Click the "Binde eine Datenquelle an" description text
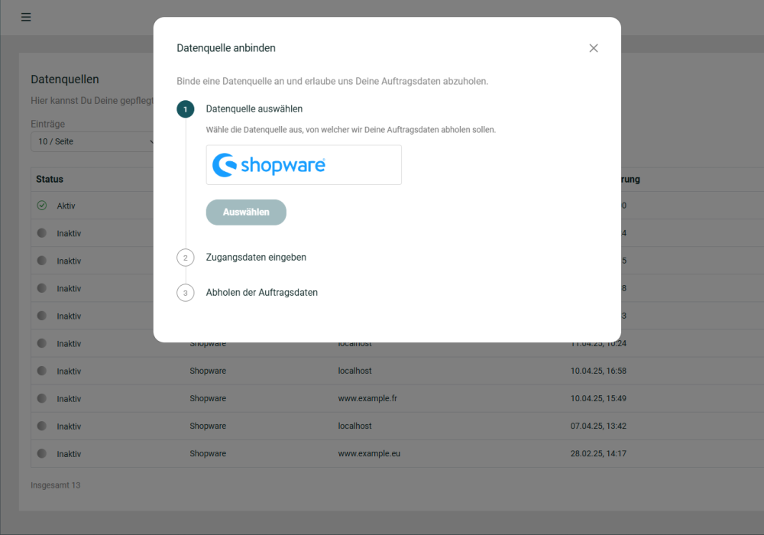 (332, 81)
